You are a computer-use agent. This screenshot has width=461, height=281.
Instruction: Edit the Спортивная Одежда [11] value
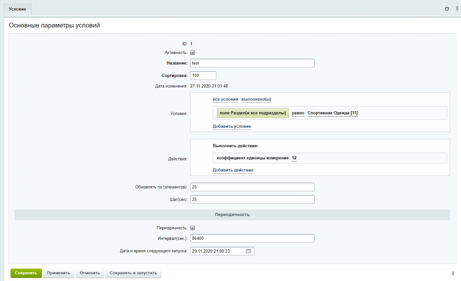pos(332,113)
